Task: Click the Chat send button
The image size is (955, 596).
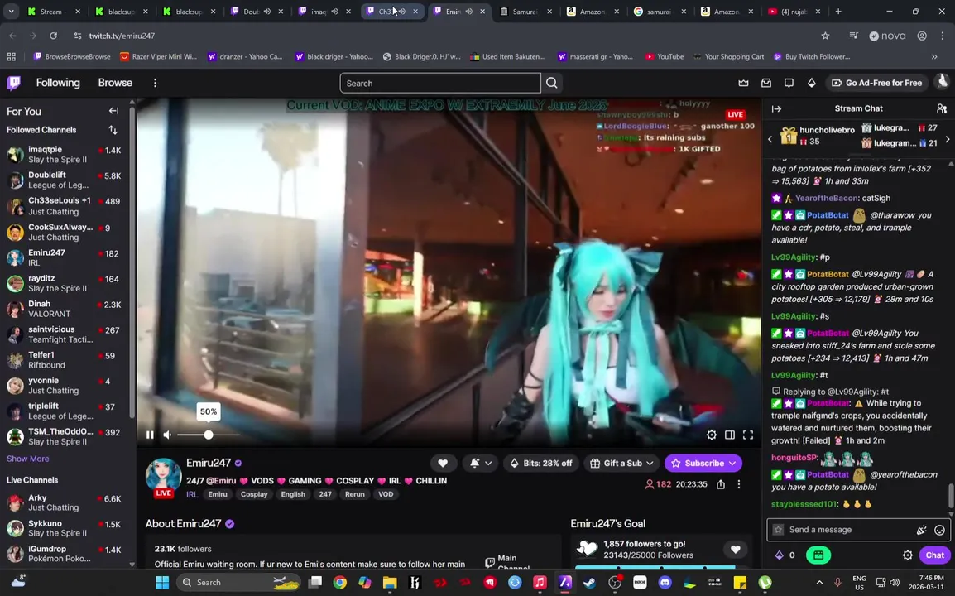Action: point(934,555)
